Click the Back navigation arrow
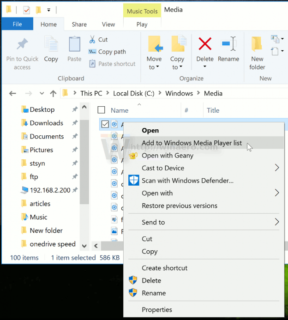The width and height of the screenshot is (288, 320). tap(12, 93)
